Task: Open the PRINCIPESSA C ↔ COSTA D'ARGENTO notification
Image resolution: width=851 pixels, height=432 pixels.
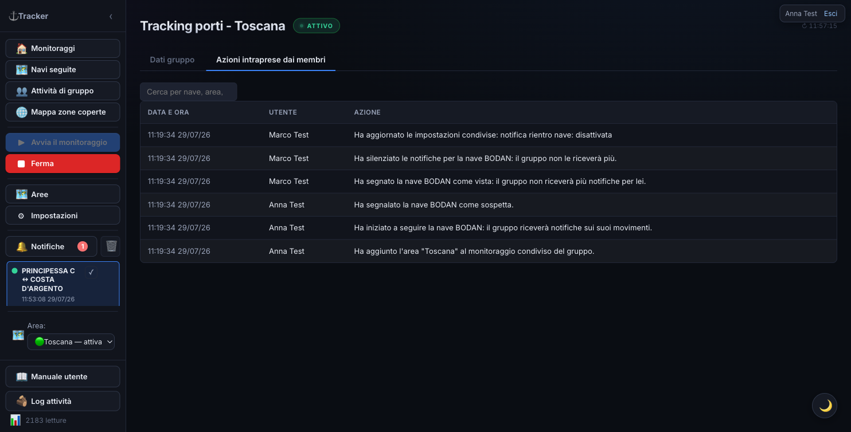Action: coord(63,284)
